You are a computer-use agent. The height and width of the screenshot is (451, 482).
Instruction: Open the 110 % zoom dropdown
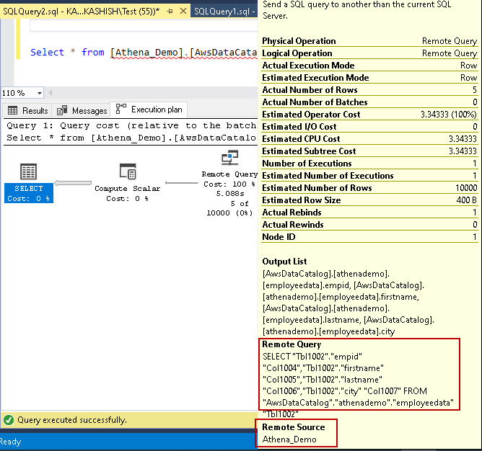tap(38, 93)
